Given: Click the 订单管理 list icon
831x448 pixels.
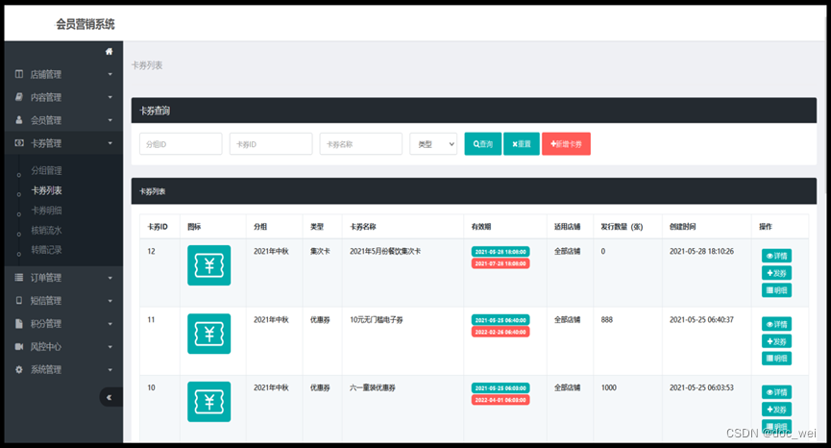Looking at the screenshot, I should [x=19, y=277].
